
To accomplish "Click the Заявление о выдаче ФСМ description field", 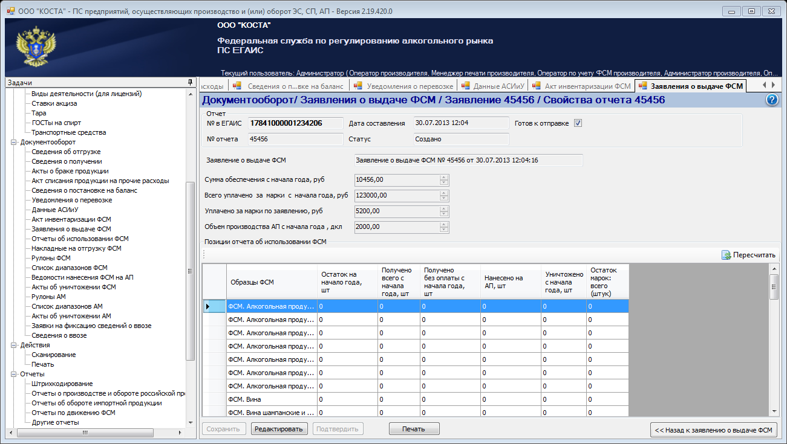I will 468,160.
